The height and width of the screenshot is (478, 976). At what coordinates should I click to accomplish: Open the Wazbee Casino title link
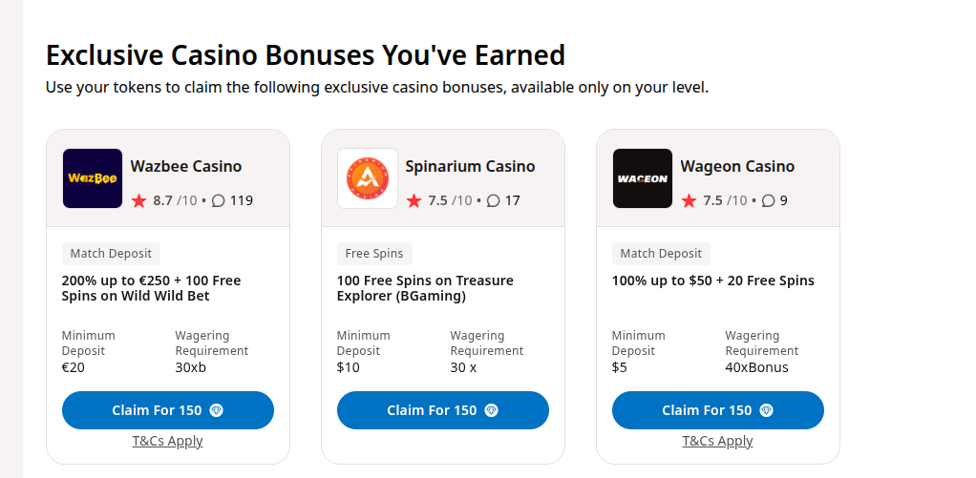click(x=186, y=166)
